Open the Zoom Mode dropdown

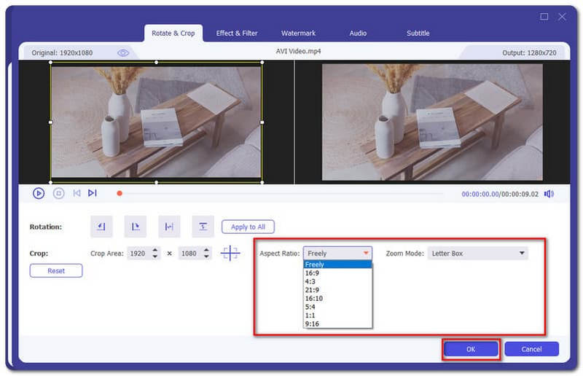point(477,254)
